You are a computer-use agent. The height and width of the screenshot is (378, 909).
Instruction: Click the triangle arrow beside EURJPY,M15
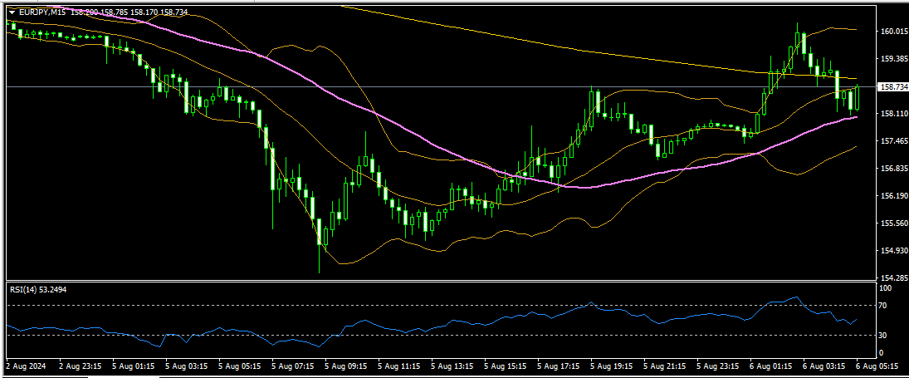(x=12, y=12)
